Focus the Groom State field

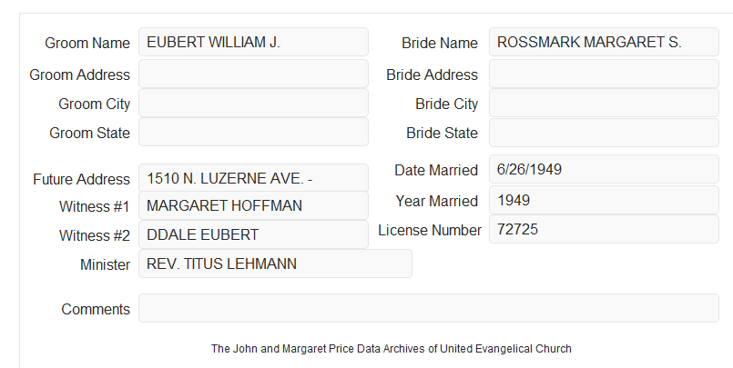pos(253,132)
